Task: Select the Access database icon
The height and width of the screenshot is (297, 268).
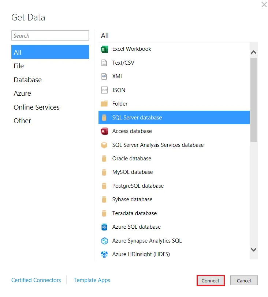Action: point(104,131)
